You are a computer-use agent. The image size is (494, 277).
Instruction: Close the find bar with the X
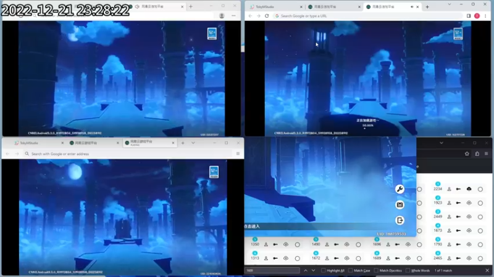487,270
